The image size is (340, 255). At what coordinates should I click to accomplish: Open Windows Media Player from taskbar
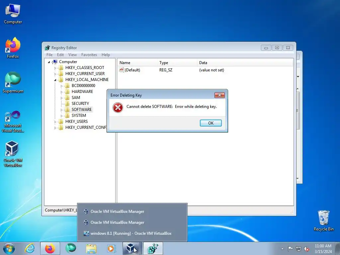pyautogui.click(x=112, y=248)
